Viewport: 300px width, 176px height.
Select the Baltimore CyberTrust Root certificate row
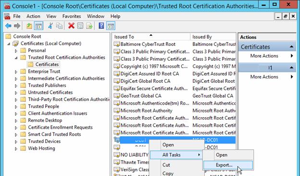(175, 44)
